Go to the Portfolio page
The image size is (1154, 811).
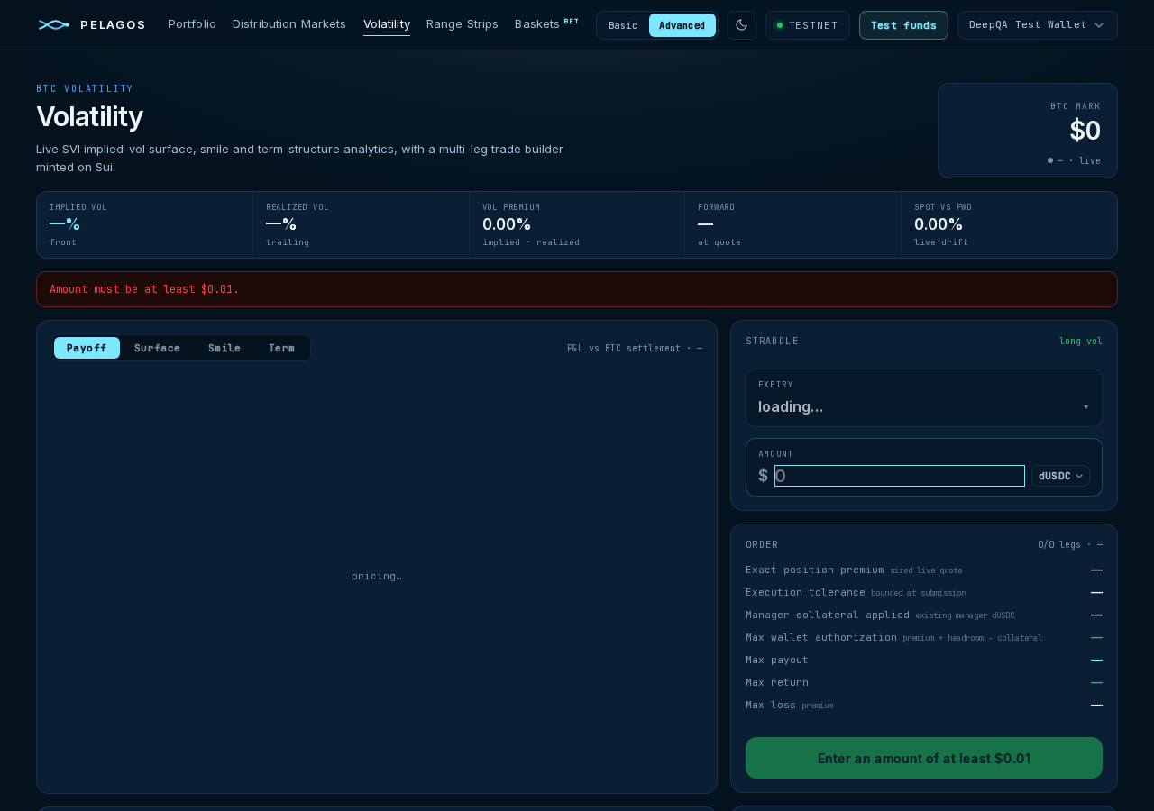point(192,24)
